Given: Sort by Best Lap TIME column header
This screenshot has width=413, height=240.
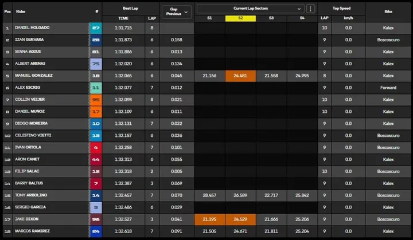Looking at the screenshot, I should click(x=123, y=18).
